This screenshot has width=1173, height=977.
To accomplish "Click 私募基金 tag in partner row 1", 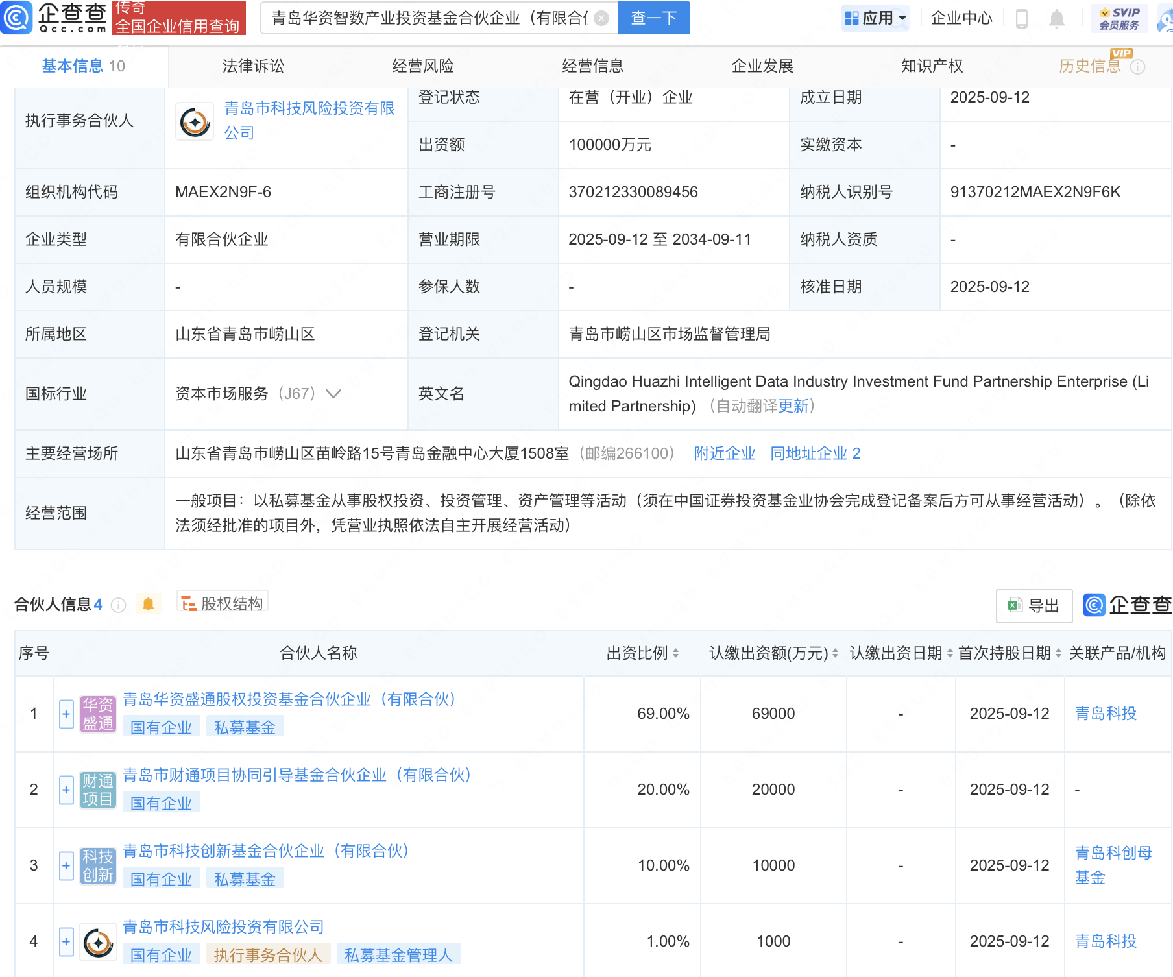I will [245, 727].
